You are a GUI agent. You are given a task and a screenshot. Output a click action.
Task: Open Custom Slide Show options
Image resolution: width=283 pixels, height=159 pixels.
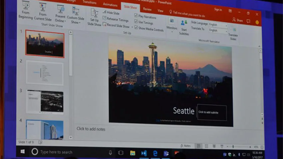tap(76, 16)
